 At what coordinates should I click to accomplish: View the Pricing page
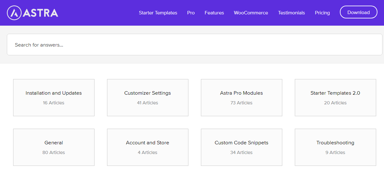[322, 13]
